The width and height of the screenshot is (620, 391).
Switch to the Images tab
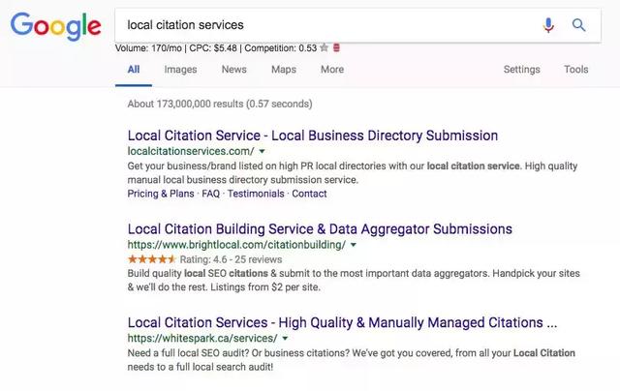(x=180, y=70)
